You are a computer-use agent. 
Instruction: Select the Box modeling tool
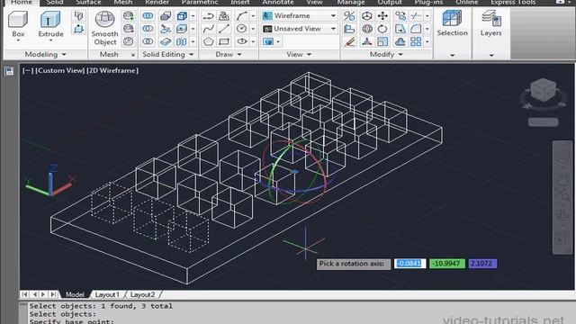coord(18,24)
